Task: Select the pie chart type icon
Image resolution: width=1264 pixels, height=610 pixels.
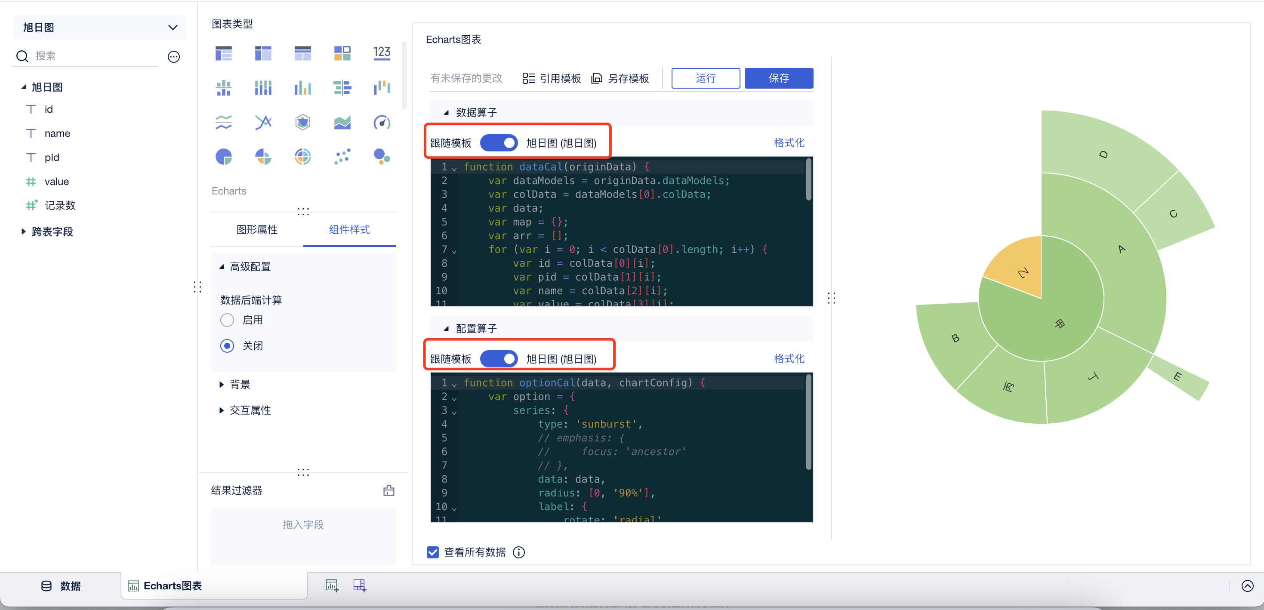Action: coord(224,157)
